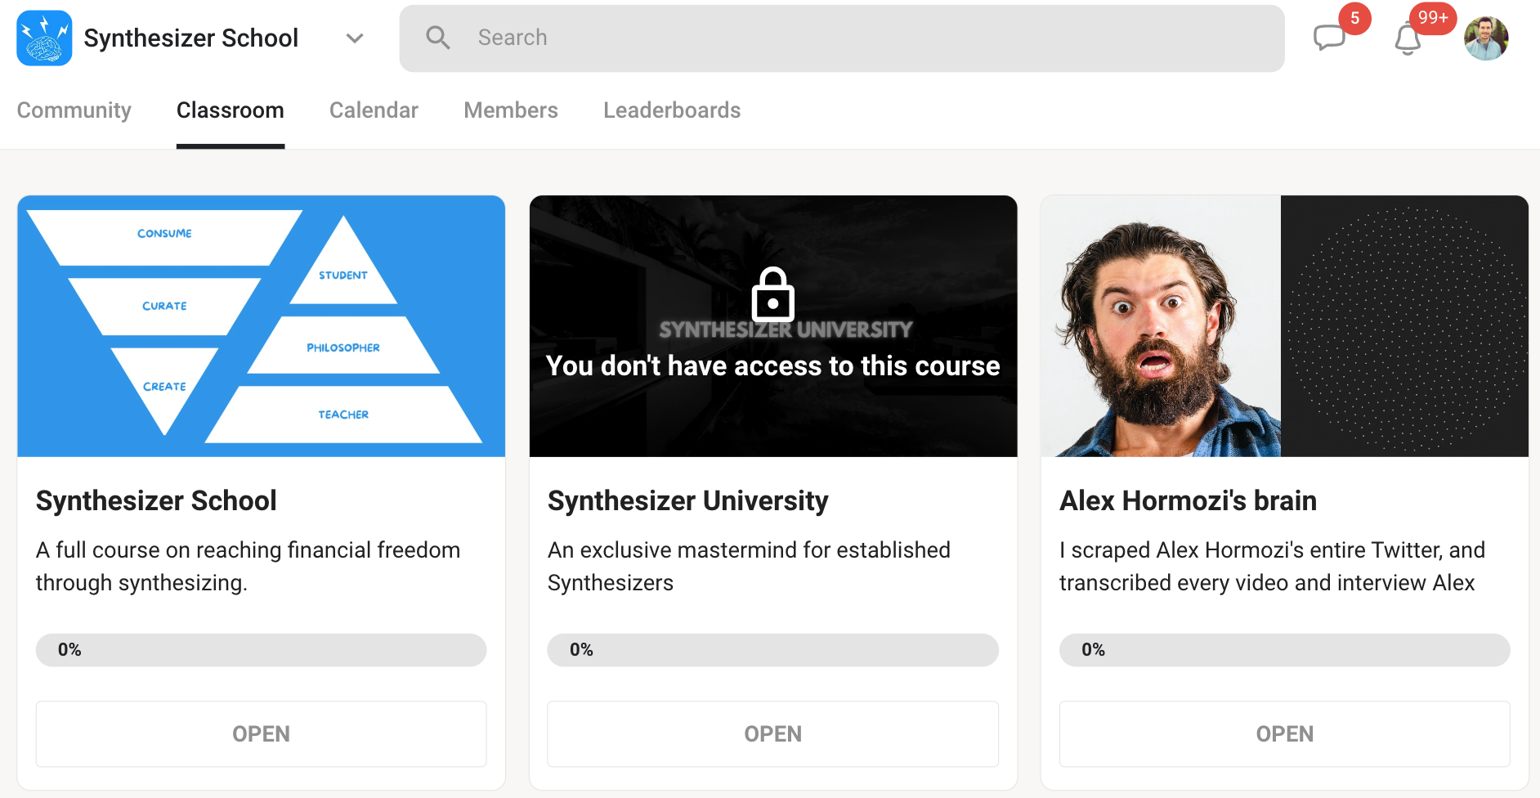
Task: Expand the community switcher dropdown arrow
Action: tap(354, 38)
